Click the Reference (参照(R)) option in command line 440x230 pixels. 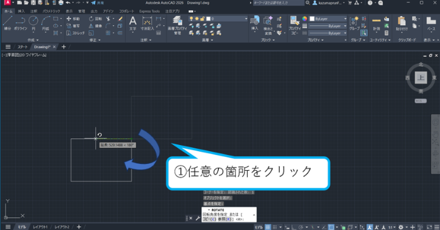coord(226,219)
